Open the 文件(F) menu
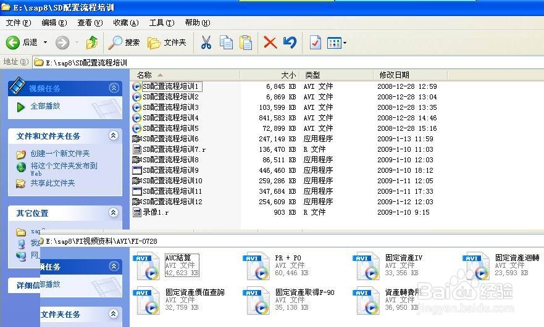Viewport: 544px width, 327px height. tap(19, 23)
